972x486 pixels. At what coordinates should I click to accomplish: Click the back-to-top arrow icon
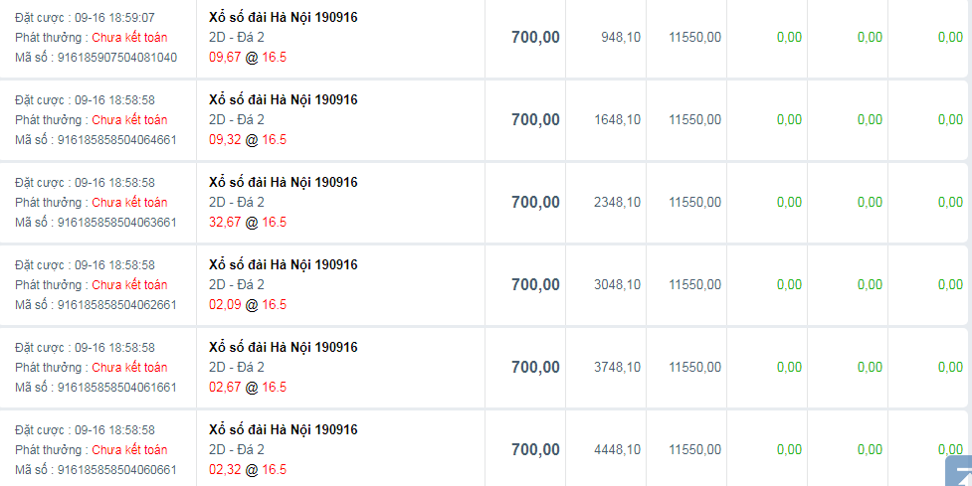tap(959, 471)
